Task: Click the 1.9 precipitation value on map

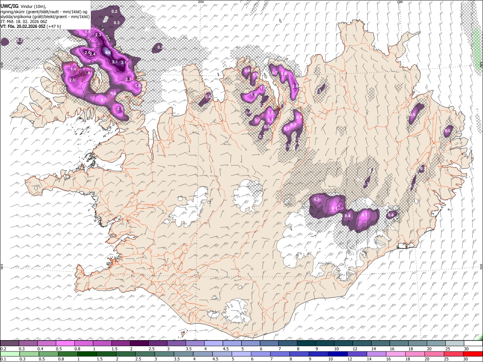Action: [x=254, y=95]
